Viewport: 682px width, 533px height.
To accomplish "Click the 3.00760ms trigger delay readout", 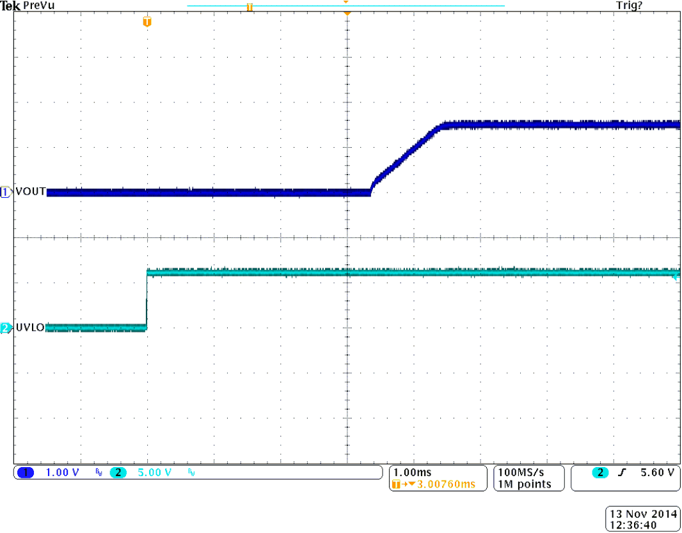I will (x=440, y=484).
